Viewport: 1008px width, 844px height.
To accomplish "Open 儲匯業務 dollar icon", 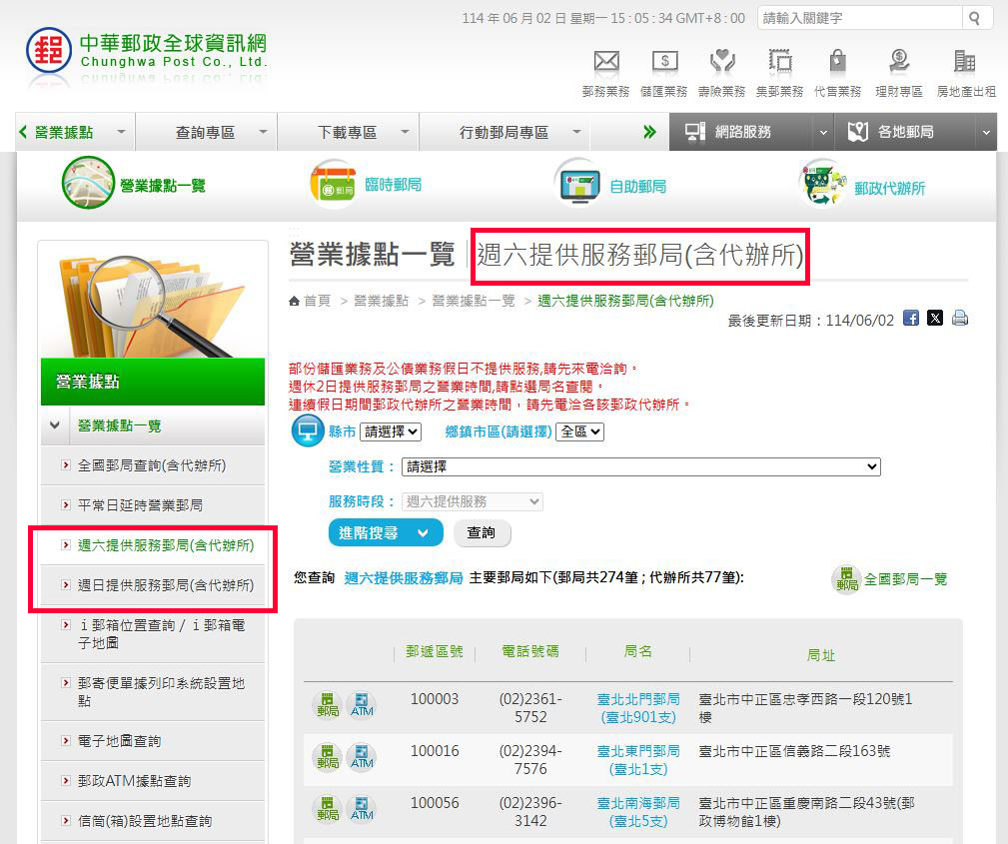I will 664,62.
